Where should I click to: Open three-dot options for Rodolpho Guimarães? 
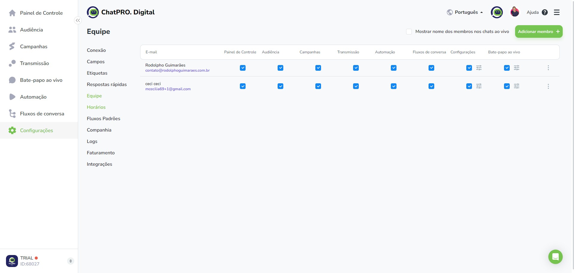[x=548, y=68]
